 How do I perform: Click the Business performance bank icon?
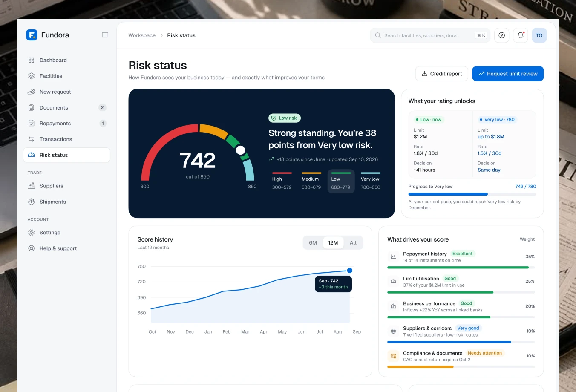coord(393,306)
